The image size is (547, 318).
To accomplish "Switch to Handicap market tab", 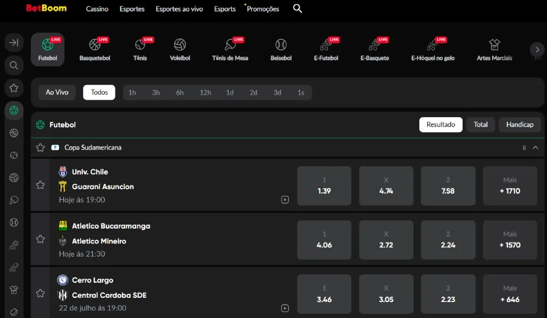I will point(519,125).
